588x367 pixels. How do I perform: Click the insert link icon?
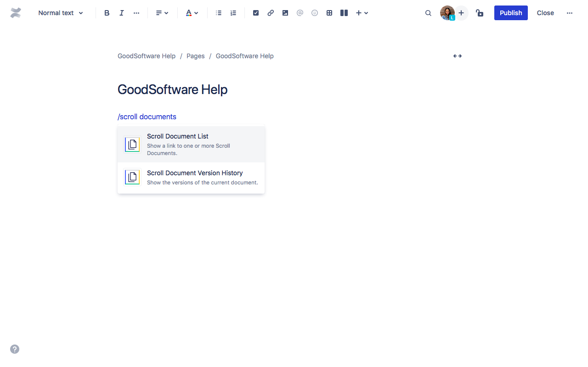[271, 13]
